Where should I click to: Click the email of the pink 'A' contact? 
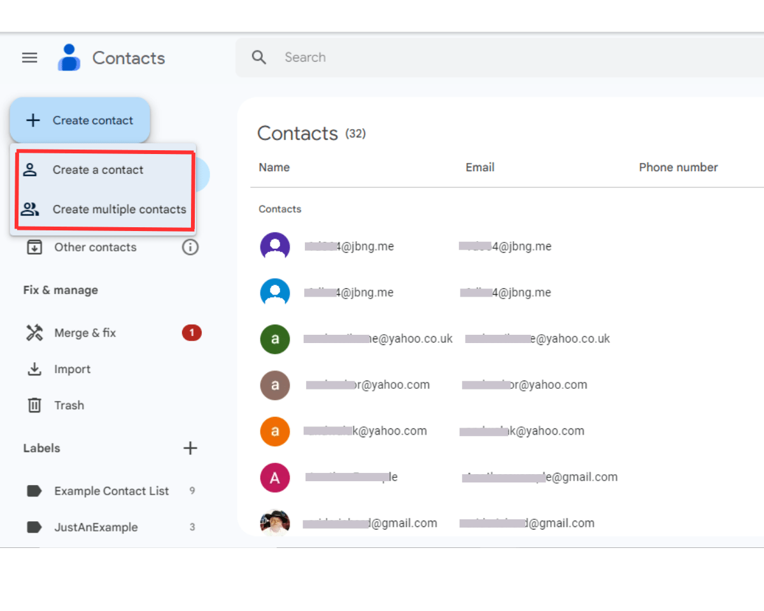(x=540, y=477)
